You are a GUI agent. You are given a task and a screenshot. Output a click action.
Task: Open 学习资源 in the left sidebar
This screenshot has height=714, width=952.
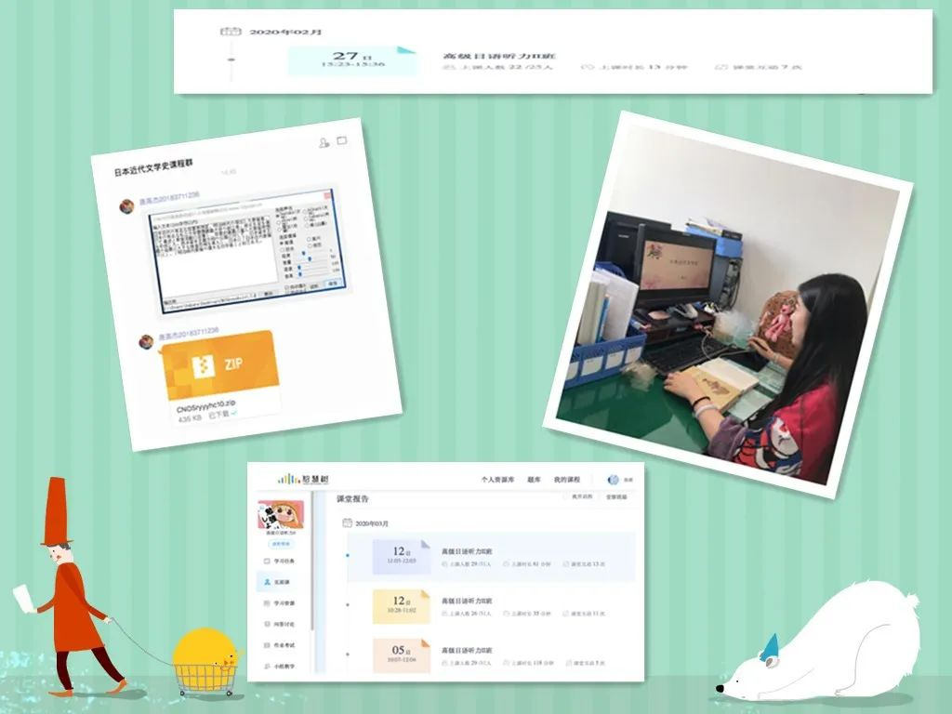pyautogui.click(x=283, y=604)
